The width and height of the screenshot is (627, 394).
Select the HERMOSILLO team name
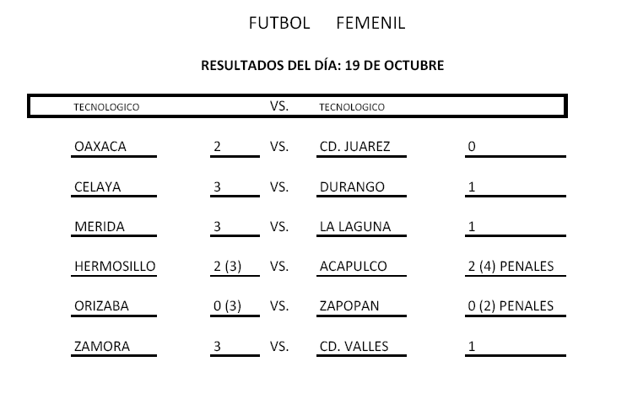pos(115,267)
